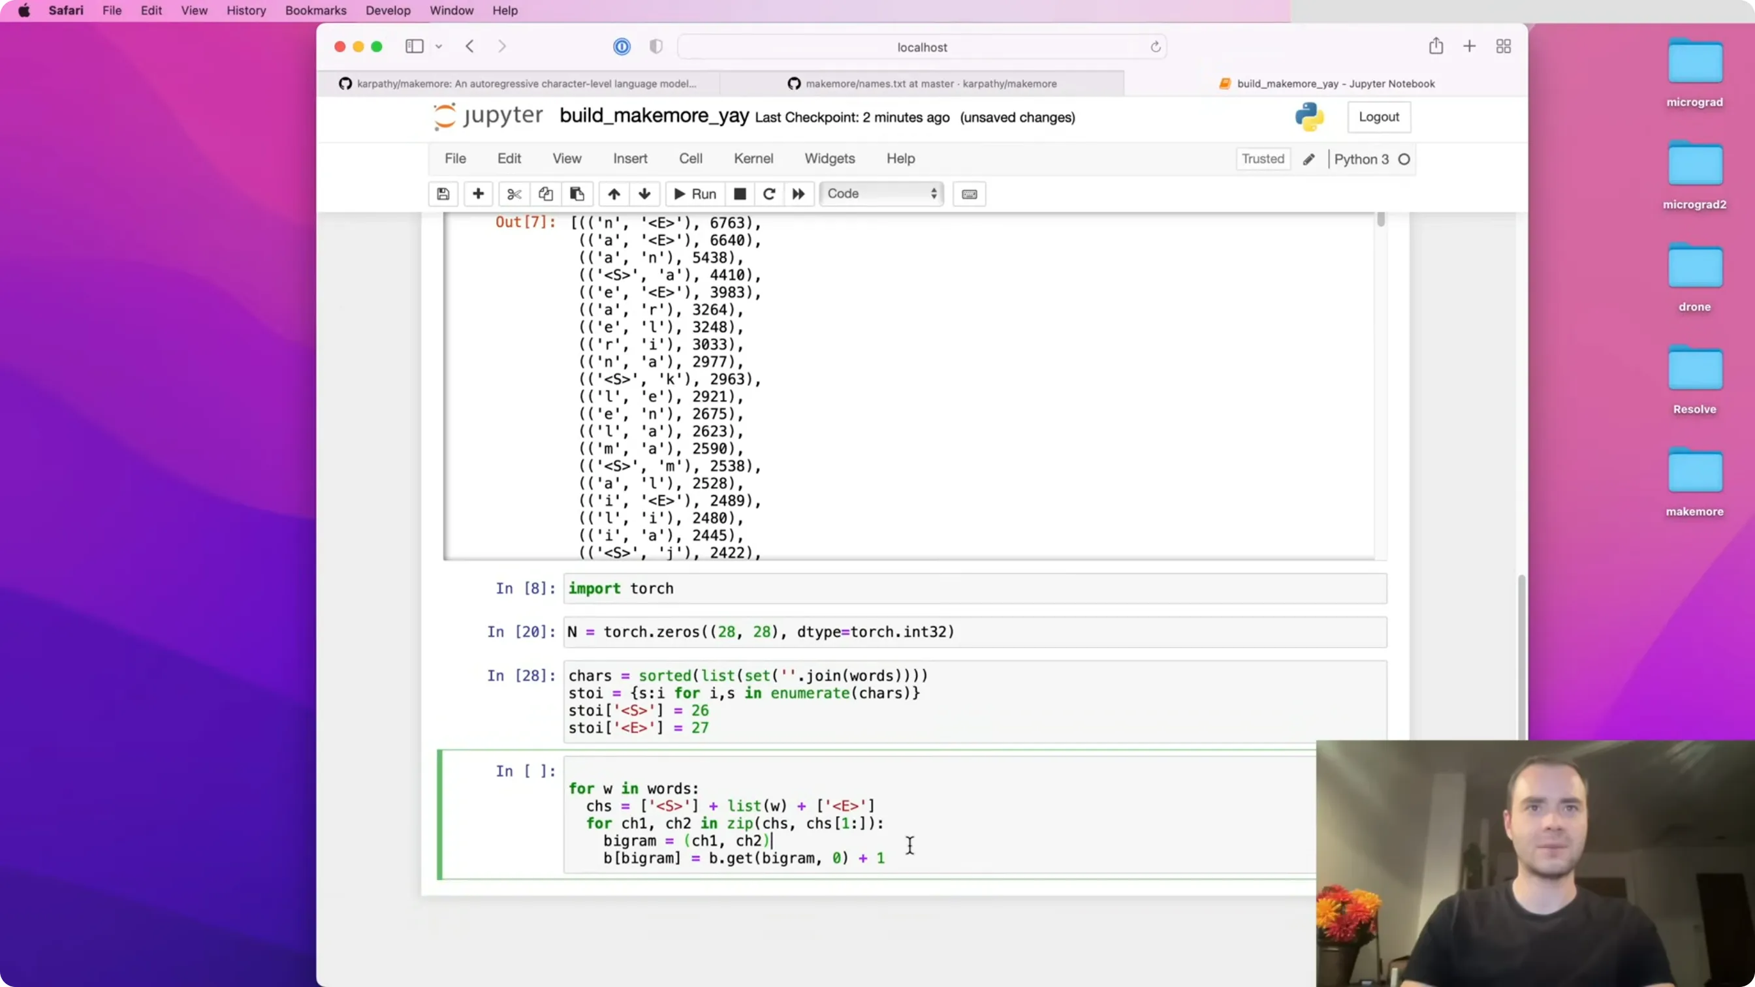Viewport: 1755px width, 987px height.
Task: Go back with Safari back arrow
Action: pyautogui.click(x=469, y=46)
